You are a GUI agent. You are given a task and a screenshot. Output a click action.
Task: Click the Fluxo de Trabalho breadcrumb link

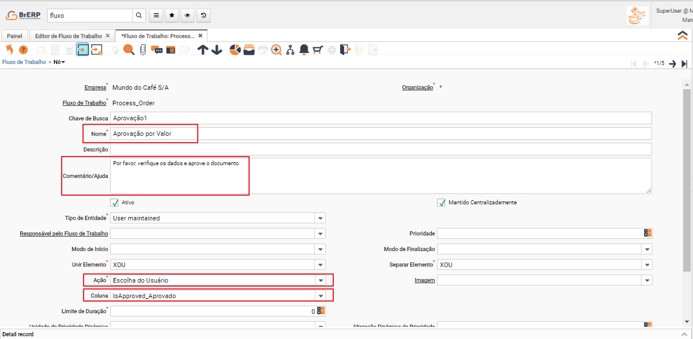pos(24,62)
